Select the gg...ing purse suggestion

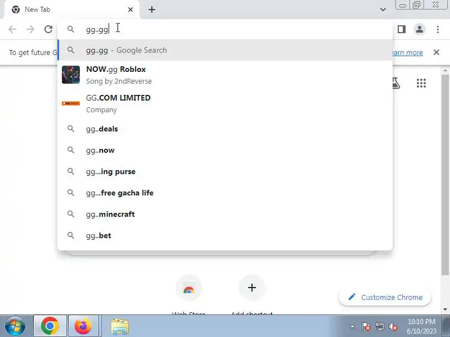pyautogui.click(x=226, y=171)
